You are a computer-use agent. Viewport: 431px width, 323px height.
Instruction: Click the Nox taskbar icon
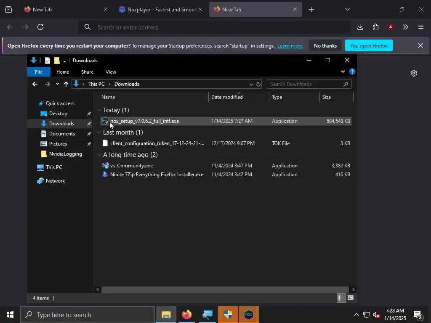pyautogui.click(x=248, y=315)
